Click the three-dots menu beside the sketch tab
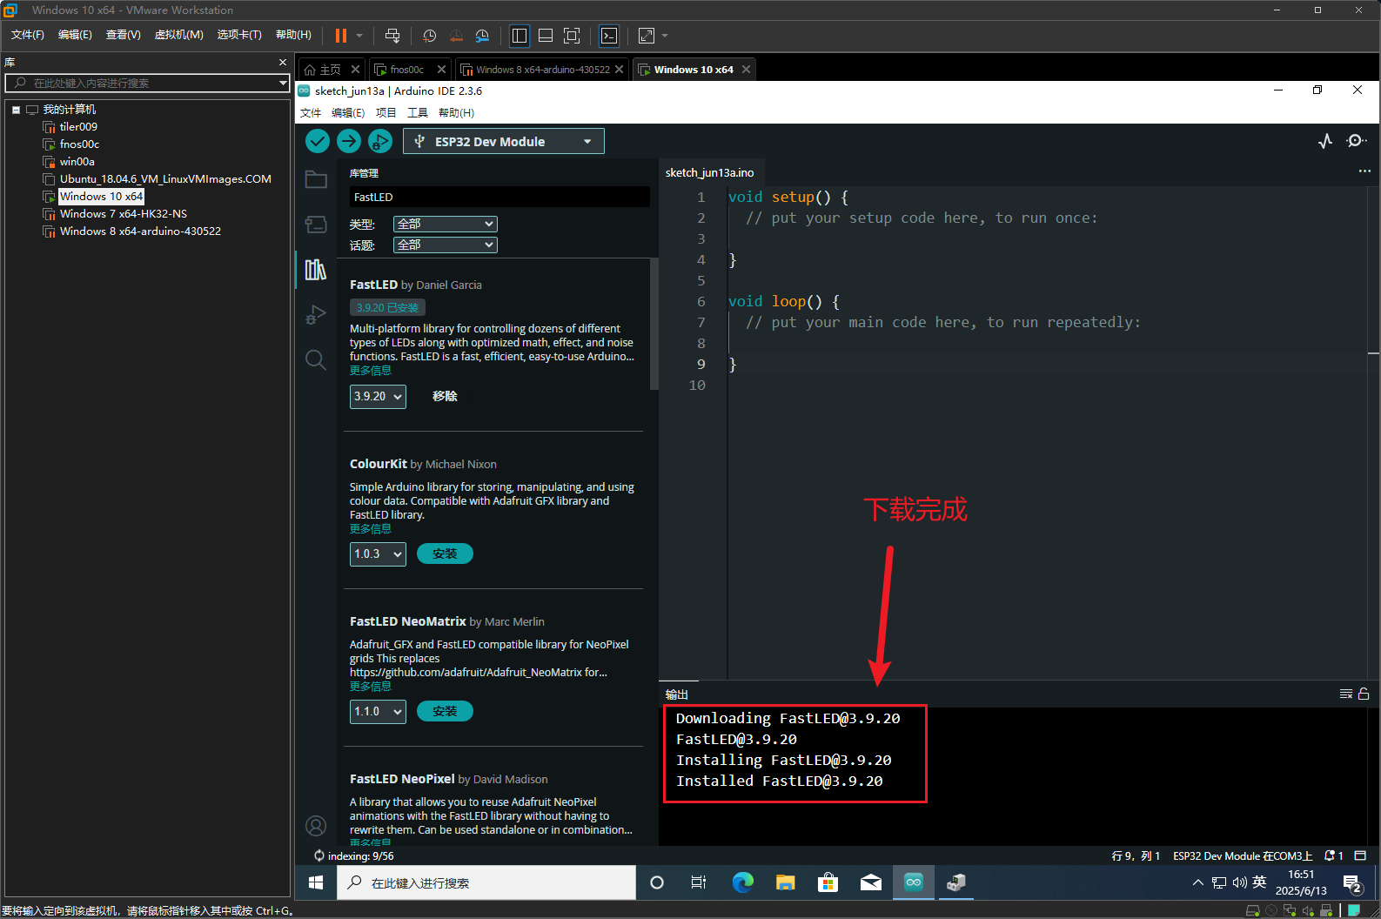 point(1364,171)
